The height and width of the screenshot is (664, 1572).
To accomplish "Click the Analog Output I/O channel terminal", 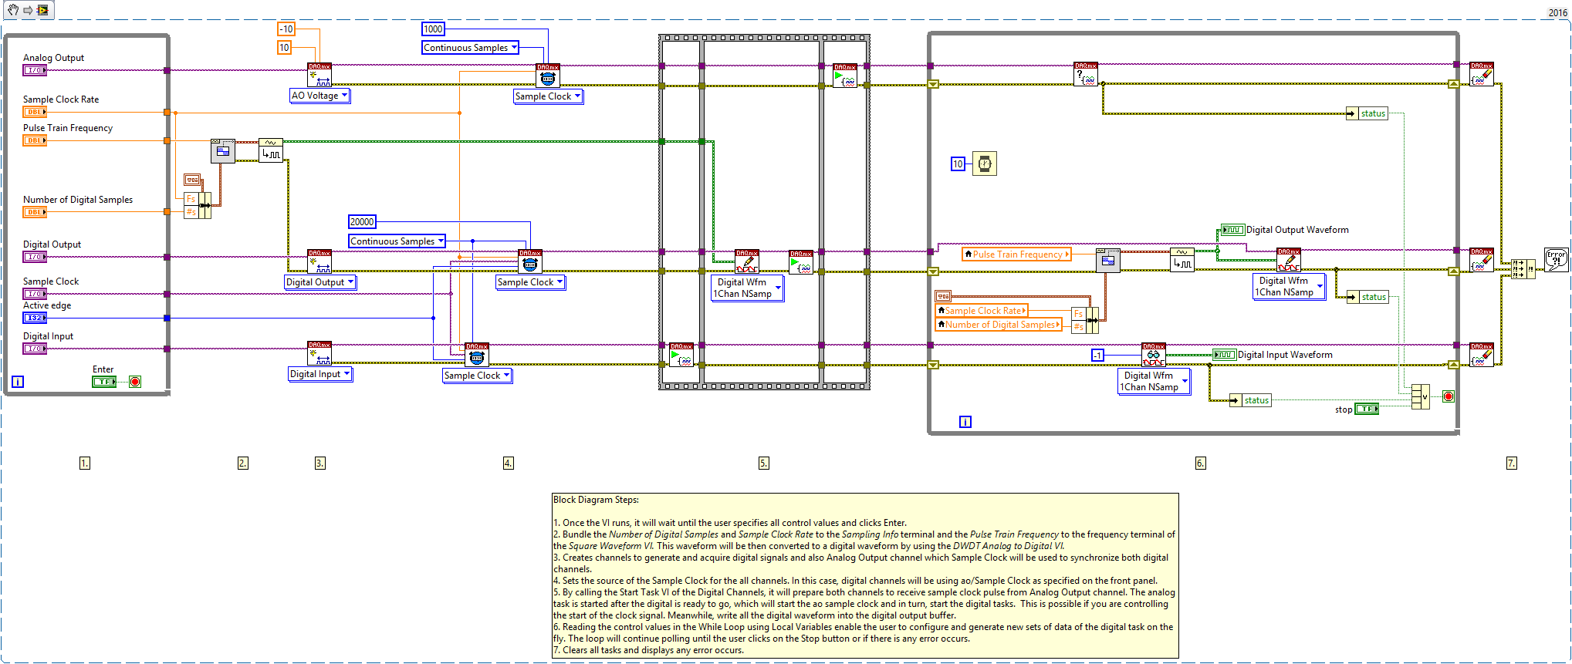I will [x=35, y=70].
